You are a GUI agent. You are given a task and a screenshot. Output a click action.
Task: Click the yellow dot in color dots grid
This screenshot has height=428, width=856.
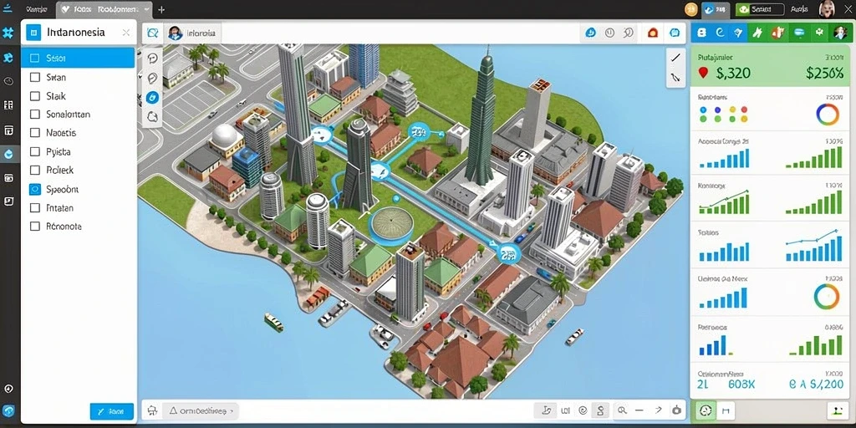coord(731,110)
